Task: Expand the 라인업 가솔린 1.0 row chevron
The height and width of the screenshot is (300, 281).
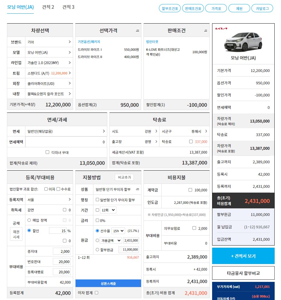Action: [x=69, y=63]
